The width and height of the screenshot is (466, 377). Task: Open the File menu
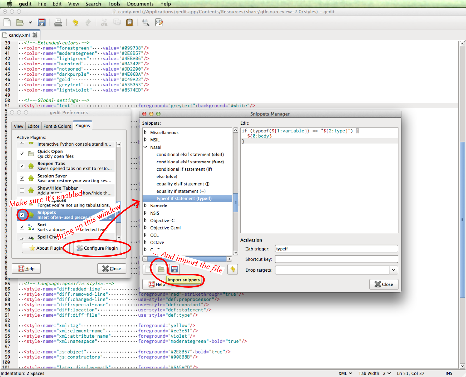pyautogui.click(x=42, y=4)
